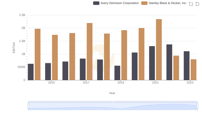Click the dark Avery Dennison legend swatch

tap(96, 3)
